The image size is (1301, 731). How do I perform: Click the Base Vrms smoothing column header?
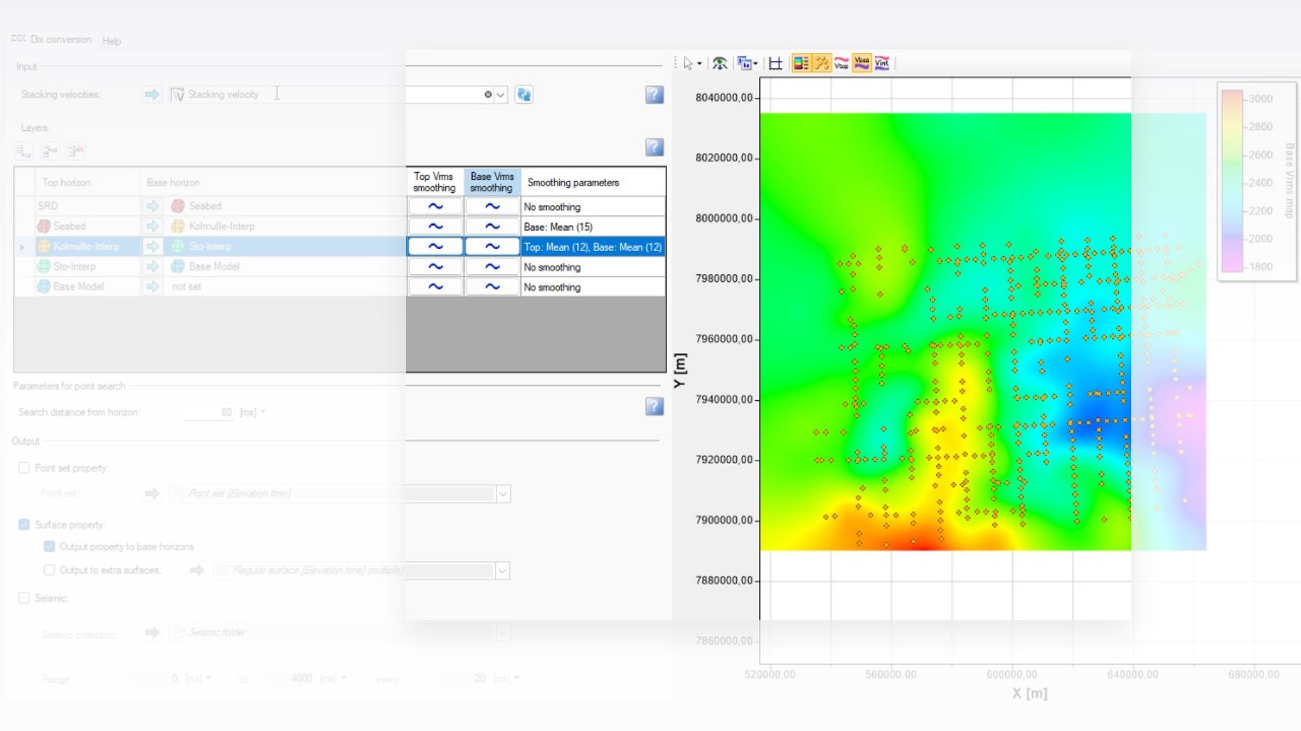(x=492, y=182)
